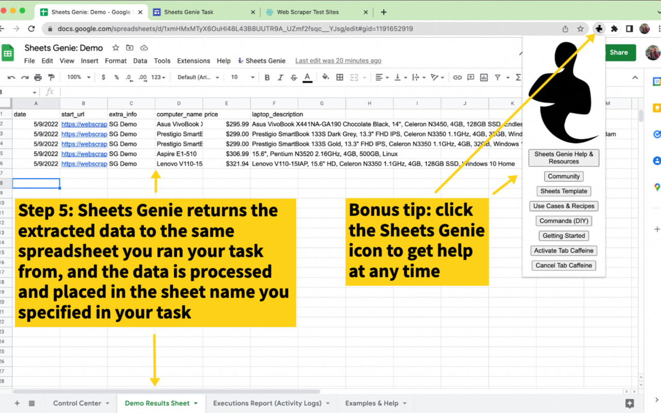Open the horizontal align dropdown

point(382,77)
